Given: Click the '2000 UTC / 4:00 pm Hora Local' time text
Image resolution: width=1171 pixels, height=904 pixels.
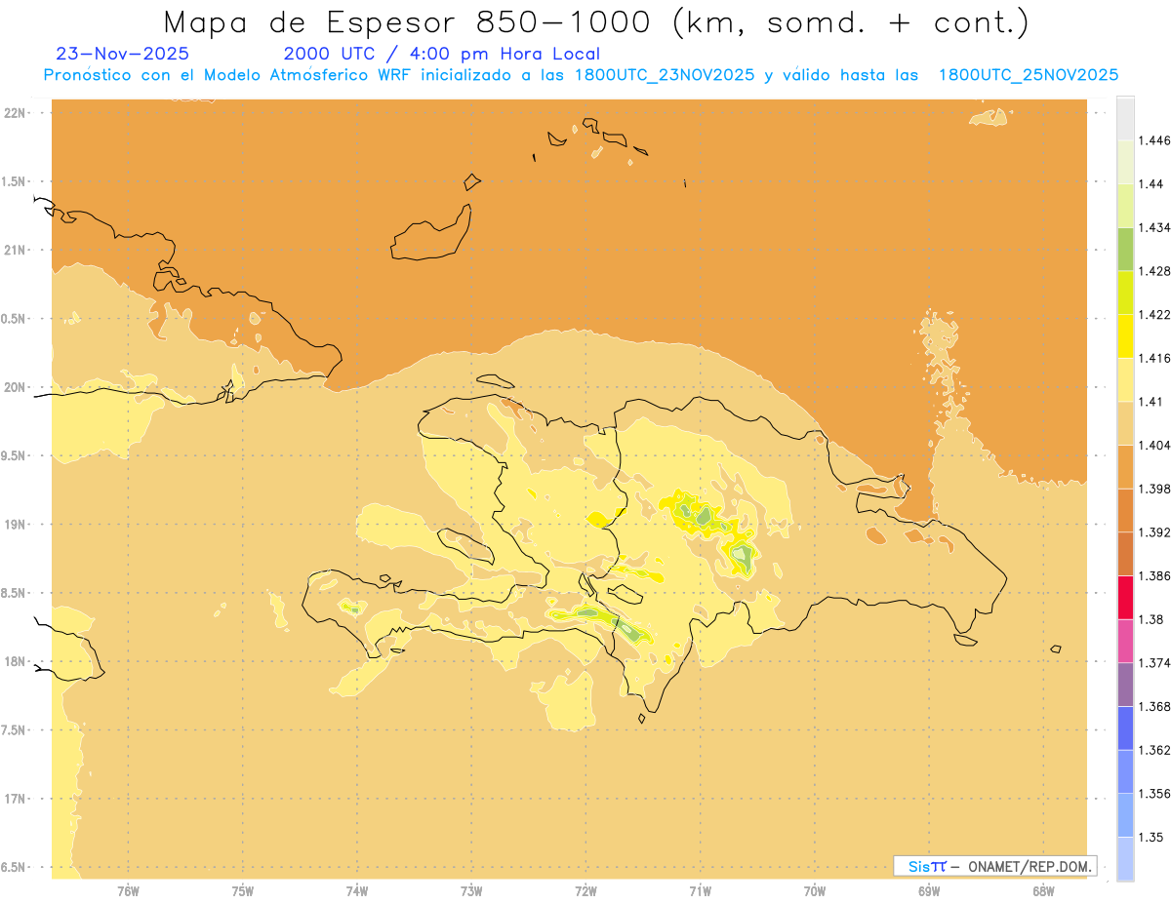Looking at the screenshot, I should pos(441,54).
